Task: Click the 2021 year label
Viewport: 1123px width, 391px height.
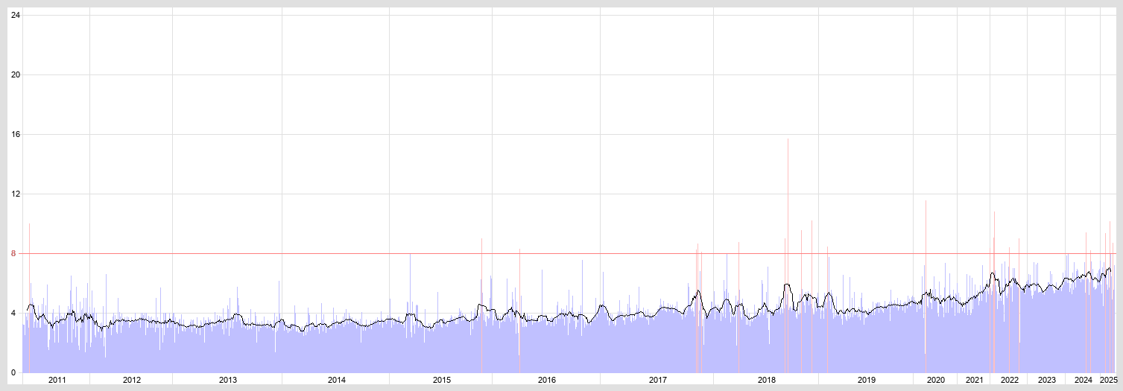Action: point(975,380)
